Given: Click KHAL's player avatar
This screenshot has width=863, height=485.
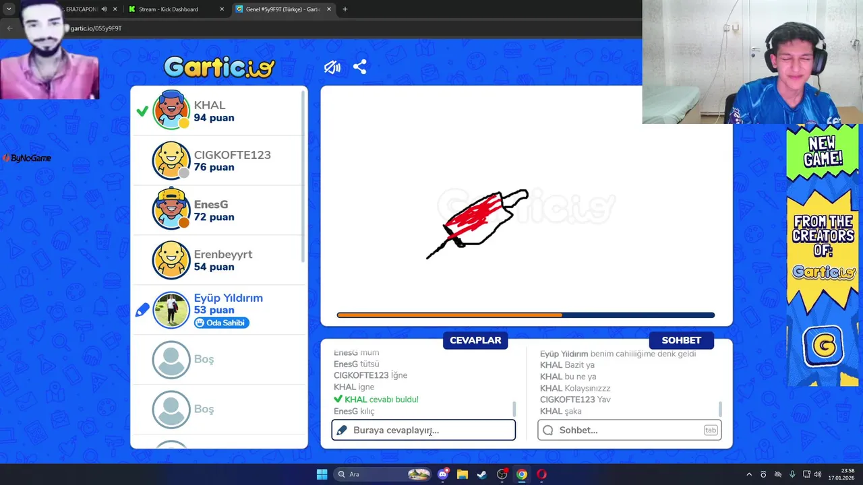Looking at the screenshot, I should point(171,110).
